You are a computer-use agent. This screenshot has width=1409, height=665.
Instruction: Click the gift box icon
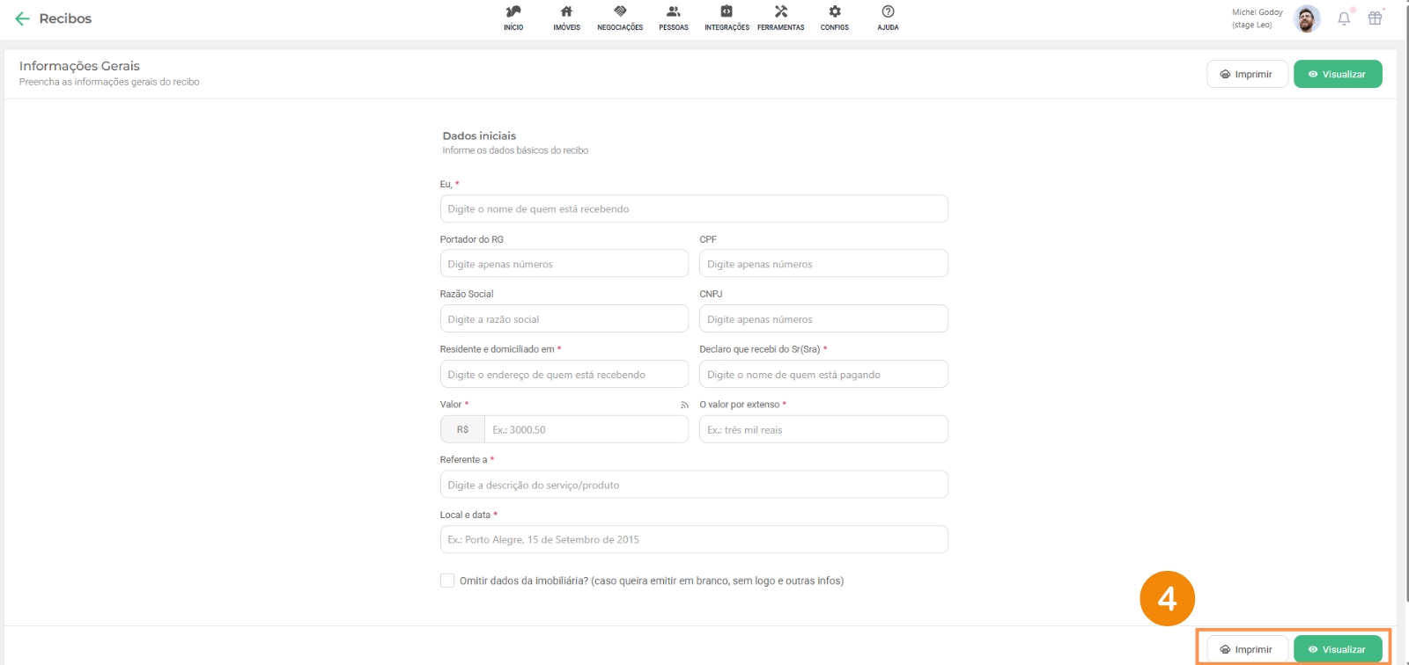tap(1375, 18)
